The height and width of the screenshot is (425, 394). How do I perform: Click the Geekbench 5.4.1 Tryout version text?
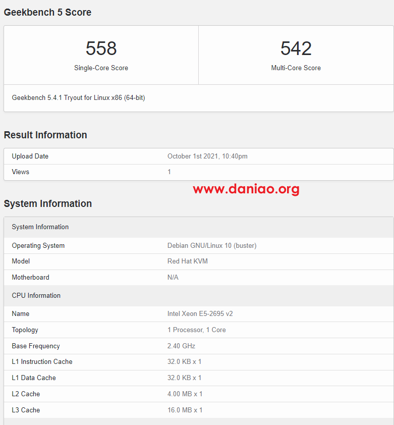tap(78, 98)
